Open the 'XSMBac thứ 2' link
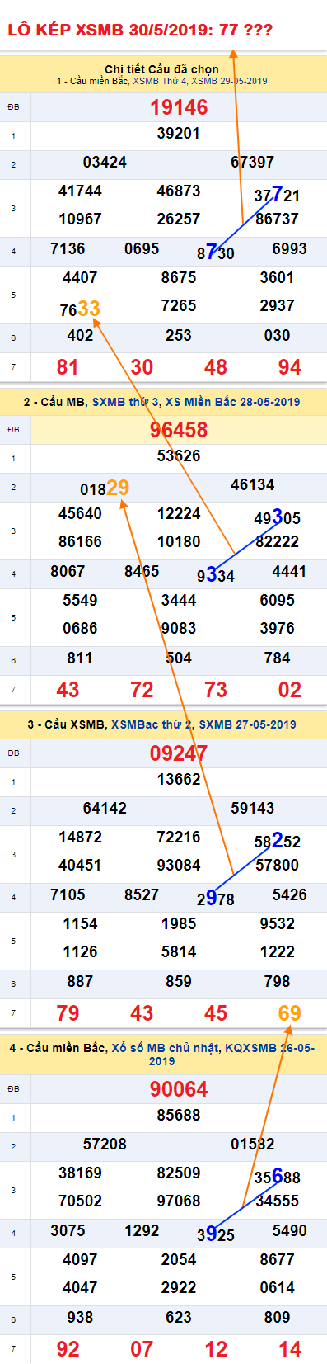This screenshot has width=327, height=1364. pos(152,724)
